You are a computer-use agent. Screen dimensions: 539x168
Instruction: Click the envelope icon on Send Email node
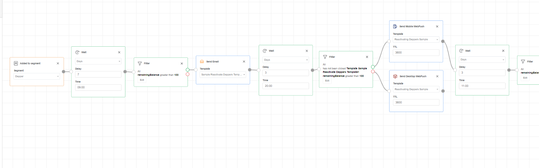coord(202,61)
